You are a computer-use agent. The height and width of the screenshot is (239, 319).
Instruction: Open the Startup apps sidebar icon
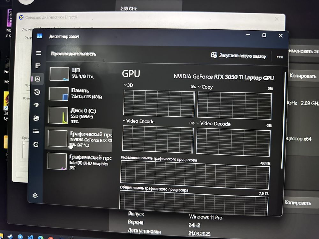37,105
